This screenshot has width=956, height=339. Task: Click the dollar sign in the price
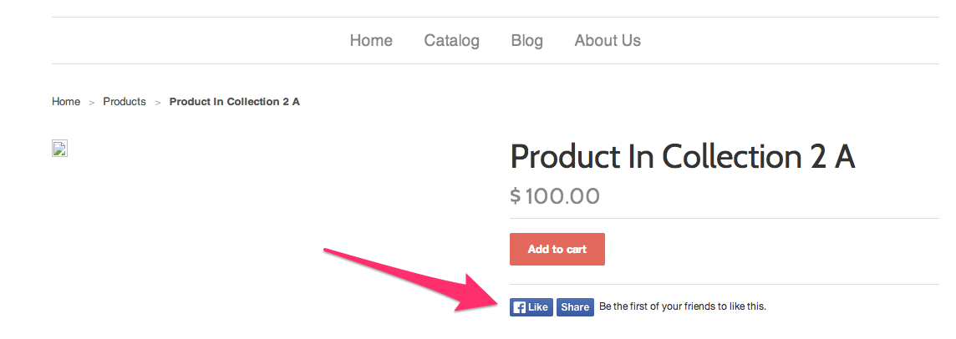pos(516,196)
